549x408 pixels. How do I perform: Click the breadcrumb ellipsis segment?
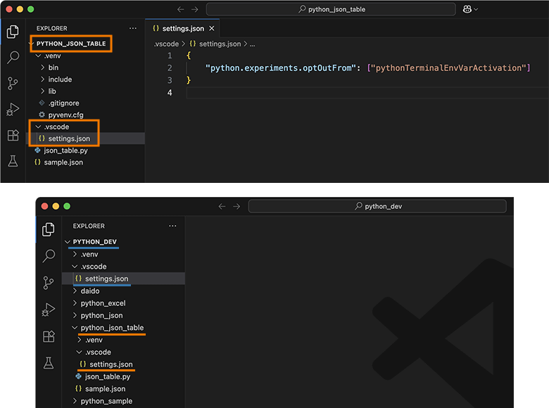[253, 44]
